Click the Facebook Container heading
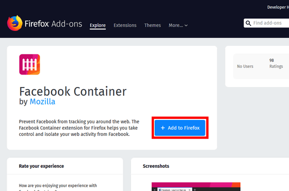 click(x=73, y=91)
